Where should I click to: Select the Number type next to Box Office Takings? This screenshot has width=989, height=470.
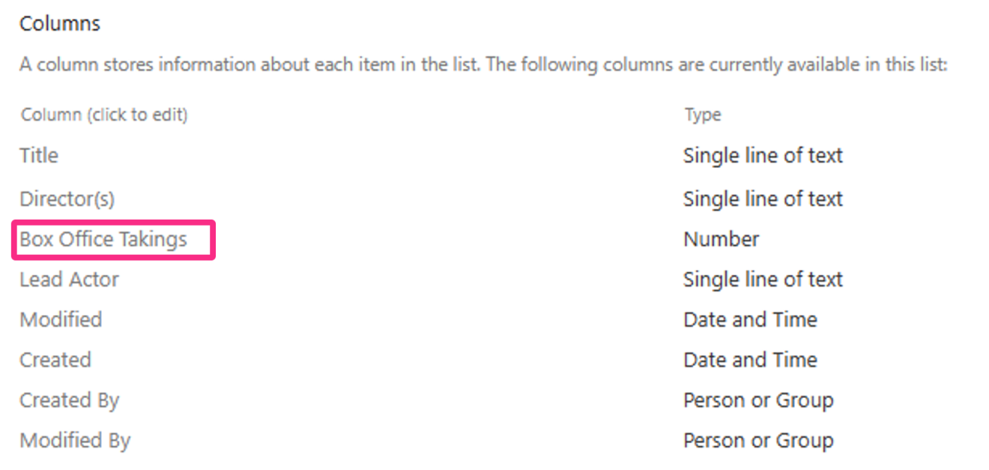[721, 239]
